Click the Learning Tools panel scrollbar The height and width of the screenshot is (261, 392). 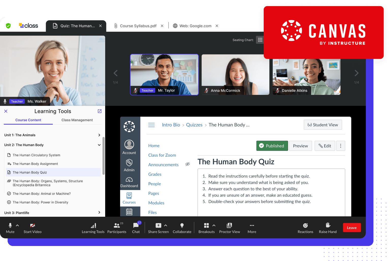[x=103, y=156]
